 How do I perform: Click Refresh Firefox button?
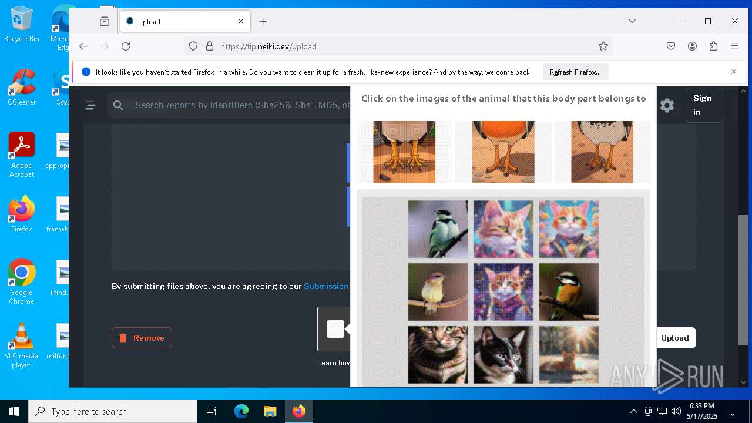(x=575, y=72)
